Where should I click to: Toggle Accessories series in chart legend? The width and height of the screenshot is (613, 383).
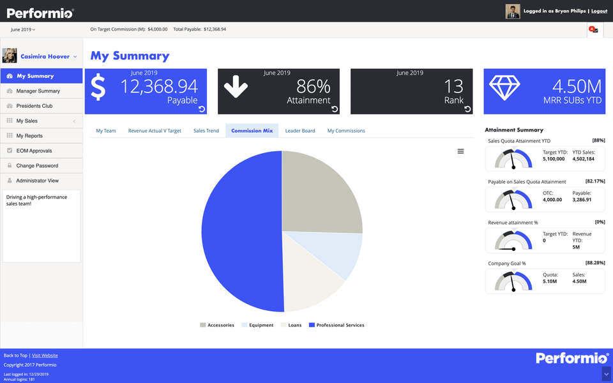click(x=217, y=325)
